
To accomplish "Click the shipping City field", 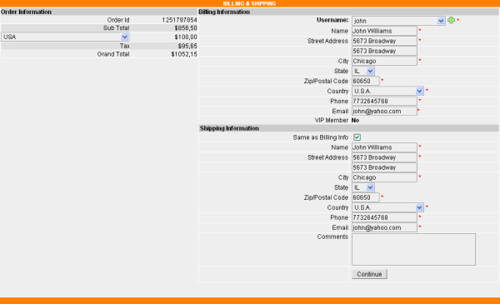I will pyautogui.click(x=384, y=177).
